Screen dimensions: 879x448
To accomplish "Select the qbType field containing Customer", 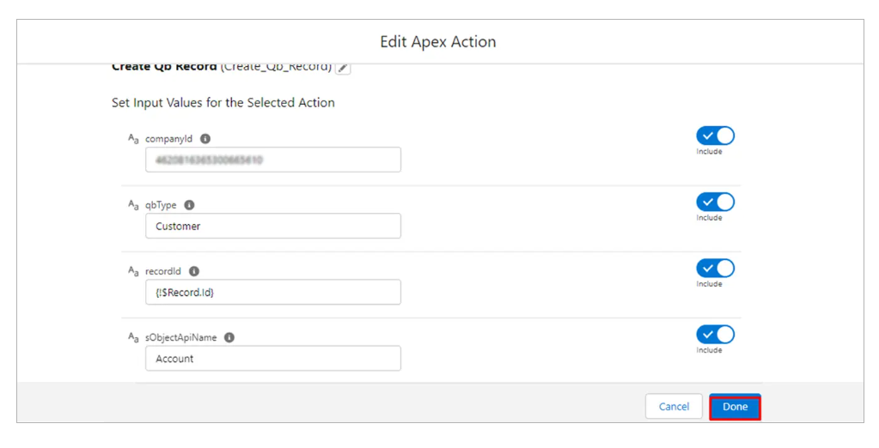I will coord(273,226).
